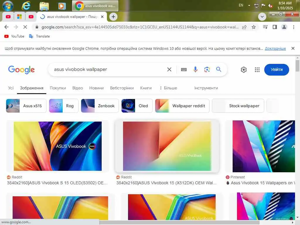The height and width of the screenshot is (225, 300).
Task: Open Vivobook 15 X512DK gradient thumbnail
Action: pyautogui.click(x=167, y=146)
